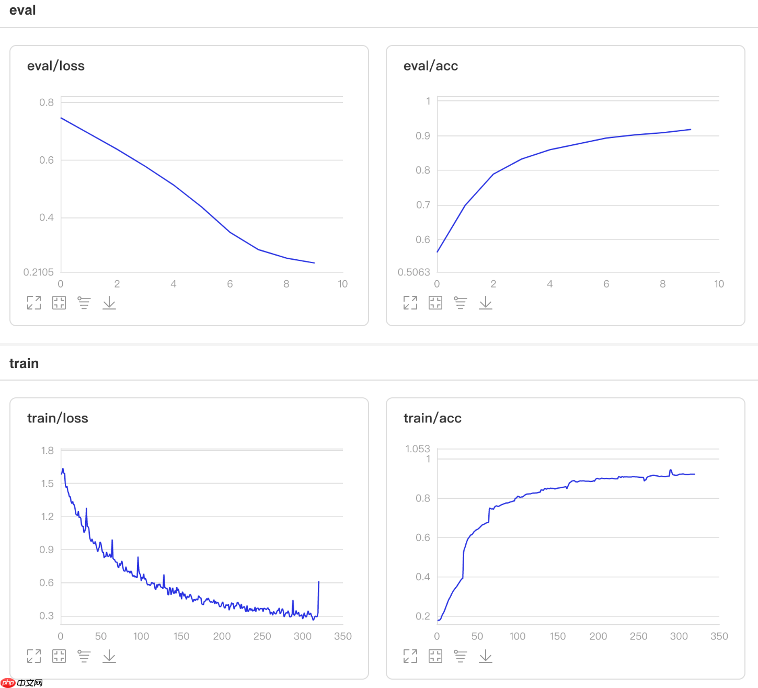This screenshot has width=758, height=688.
Task: Click the selection-restore icon under train/loss
Action: pos(59,656)
